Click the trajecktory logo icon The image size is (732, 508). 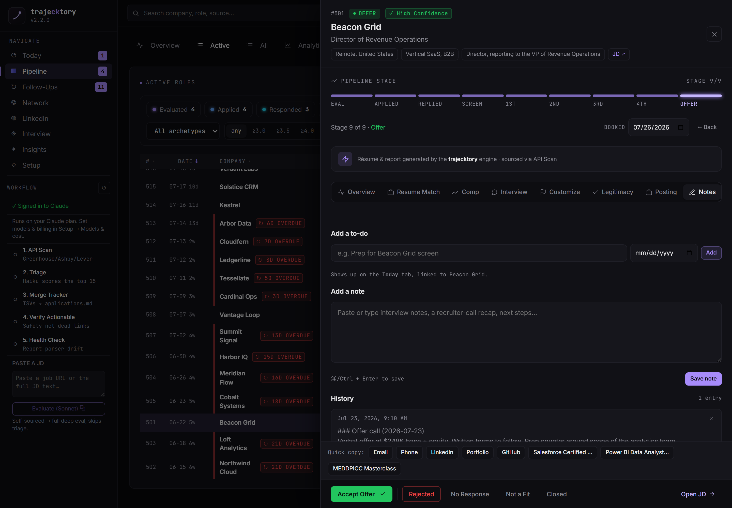tap(17, 15)
